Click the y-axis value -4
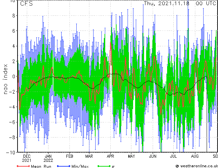 pos(12,107)
